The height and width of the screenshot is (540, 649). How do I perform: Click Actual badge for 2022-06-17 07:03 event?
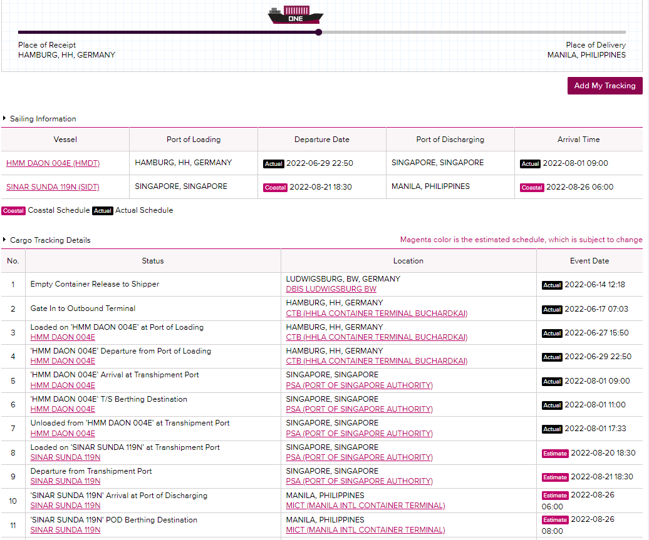[x=552, y=310]
